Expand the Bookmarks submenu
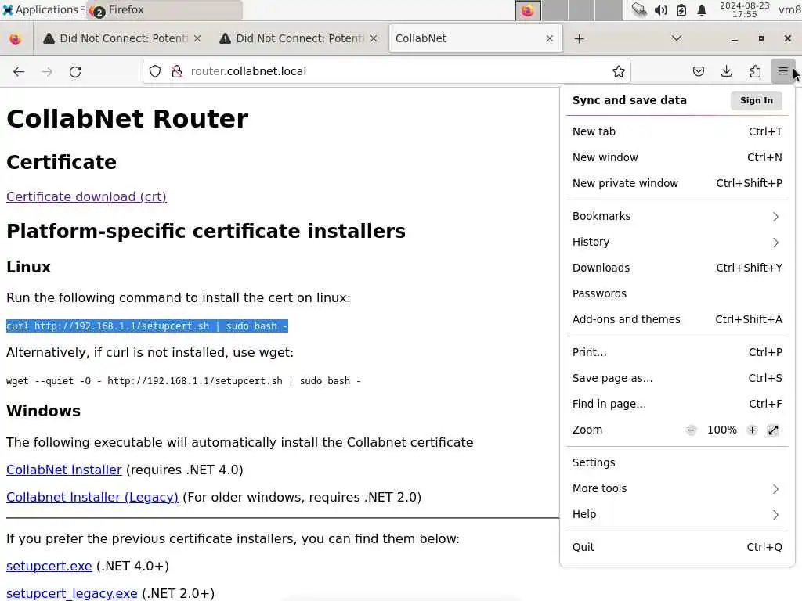The width and height of the screenshot is (802, 601). coord(677,217)
